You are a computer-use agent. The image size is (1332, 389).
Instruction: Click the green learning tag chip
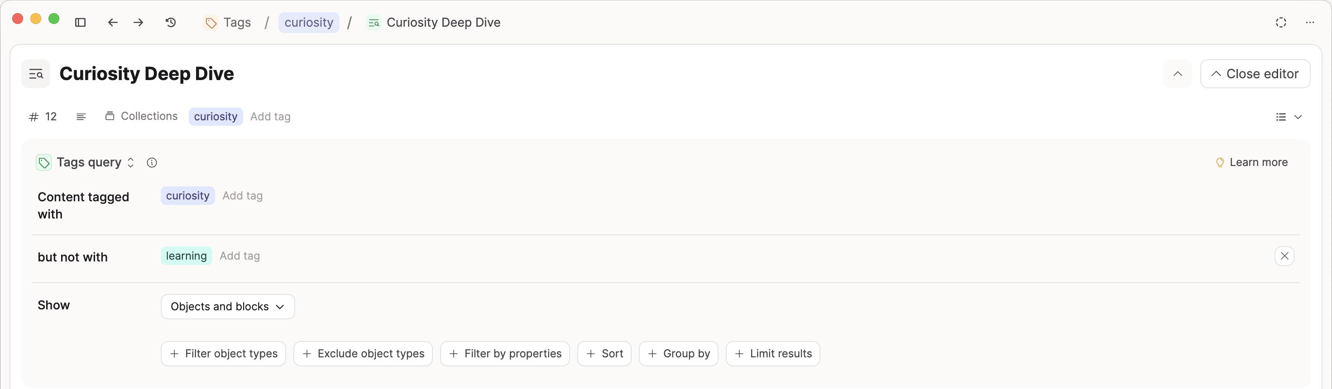coord(186,256)
